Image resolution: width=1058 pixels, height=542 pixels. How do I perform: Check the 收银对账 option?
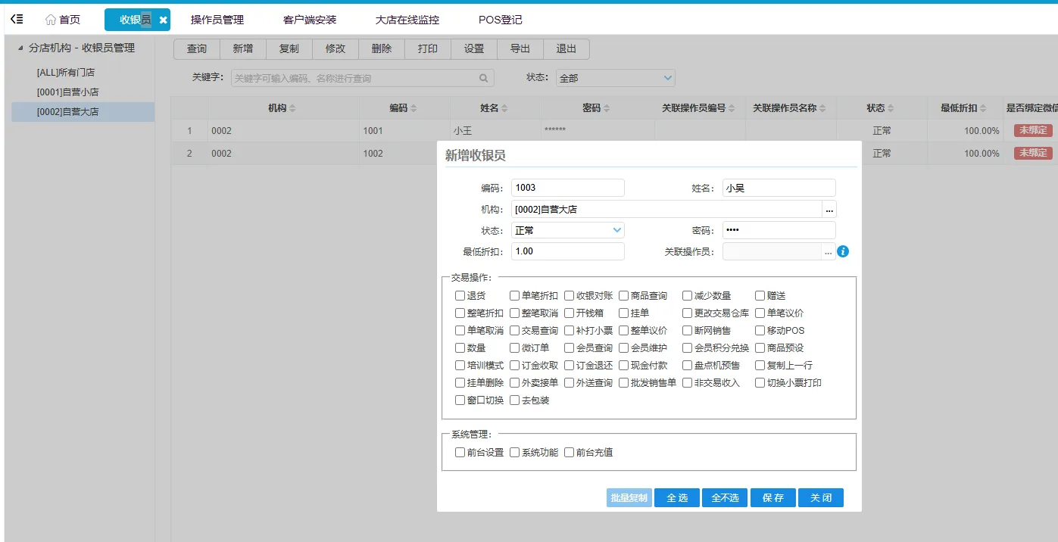tap(569, 296)
